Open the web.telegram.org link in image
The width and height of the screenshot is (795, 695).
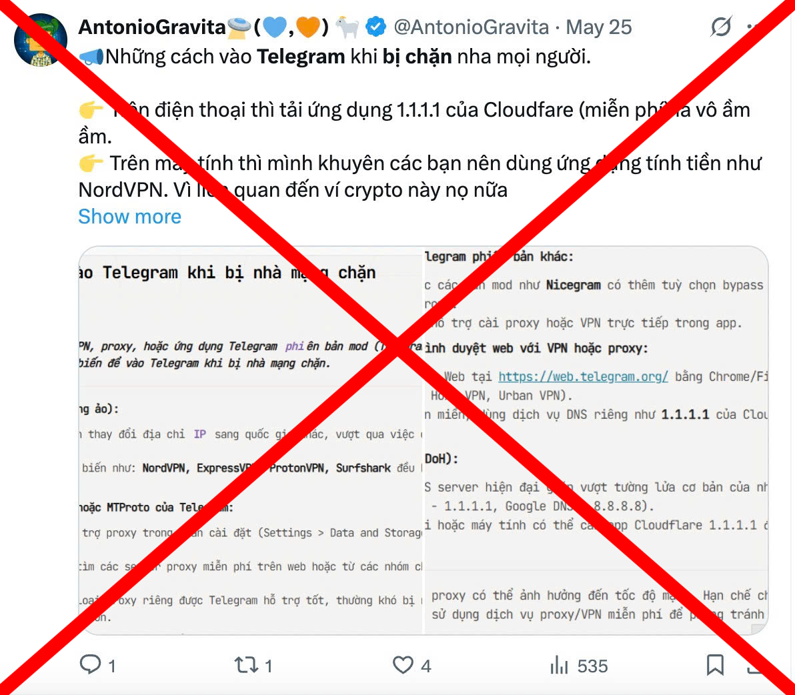pos(583,377)
